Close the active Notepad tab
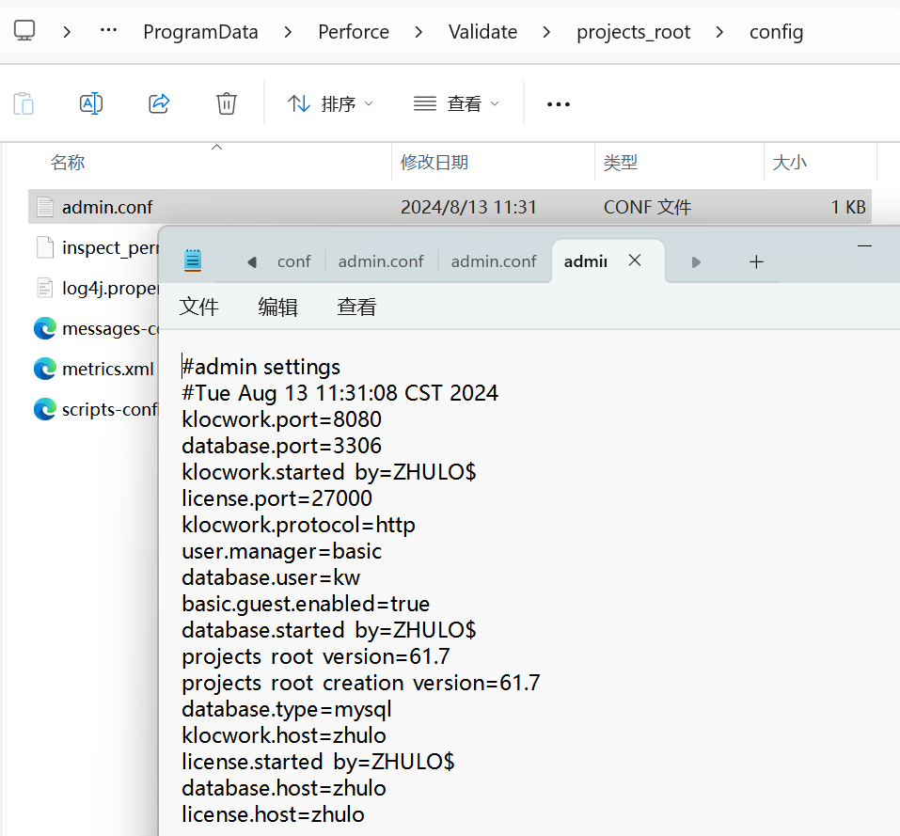This screenshot has height=836, width=900. pyautogui.click(x=635, y=260)
